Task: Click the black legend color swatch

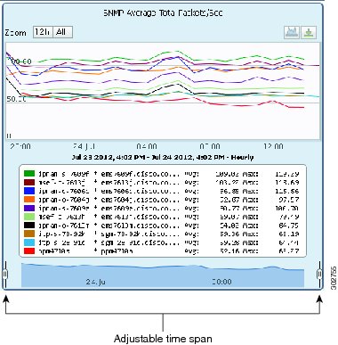Action: (29, 226)
